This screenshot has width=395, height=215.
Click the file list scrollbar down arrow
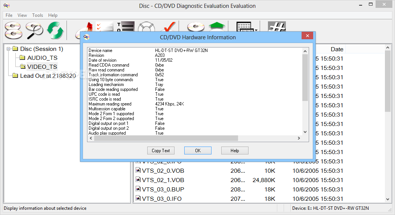[388, 199]
